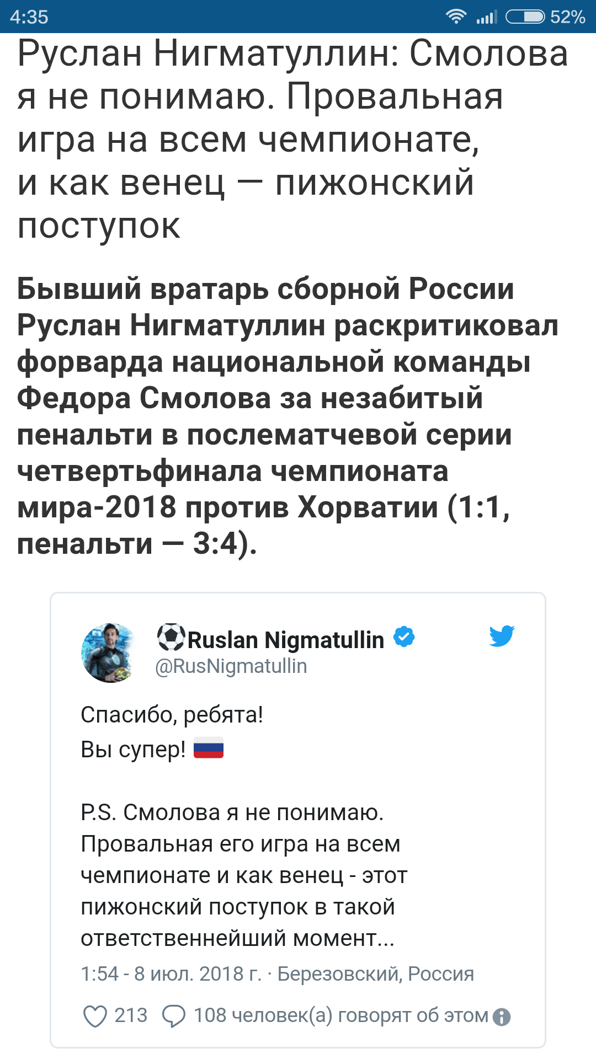The image size is (596, 1059).
Task: Tap the battery icon in the status bar
Action: (x=525, y=17)
